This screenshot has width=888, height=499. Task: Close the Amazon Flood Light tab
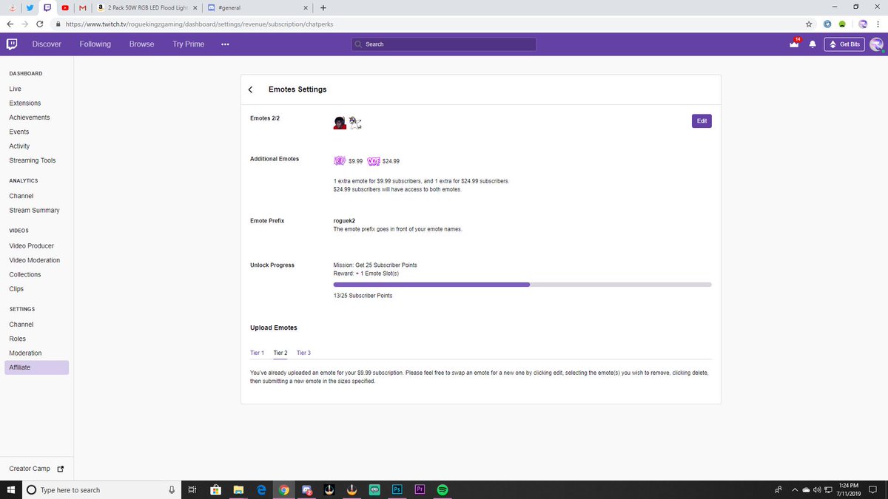point(195,8)
